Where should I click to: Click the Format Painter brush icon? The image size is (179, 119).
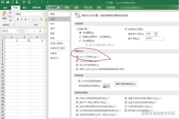(x=10, y=20)
